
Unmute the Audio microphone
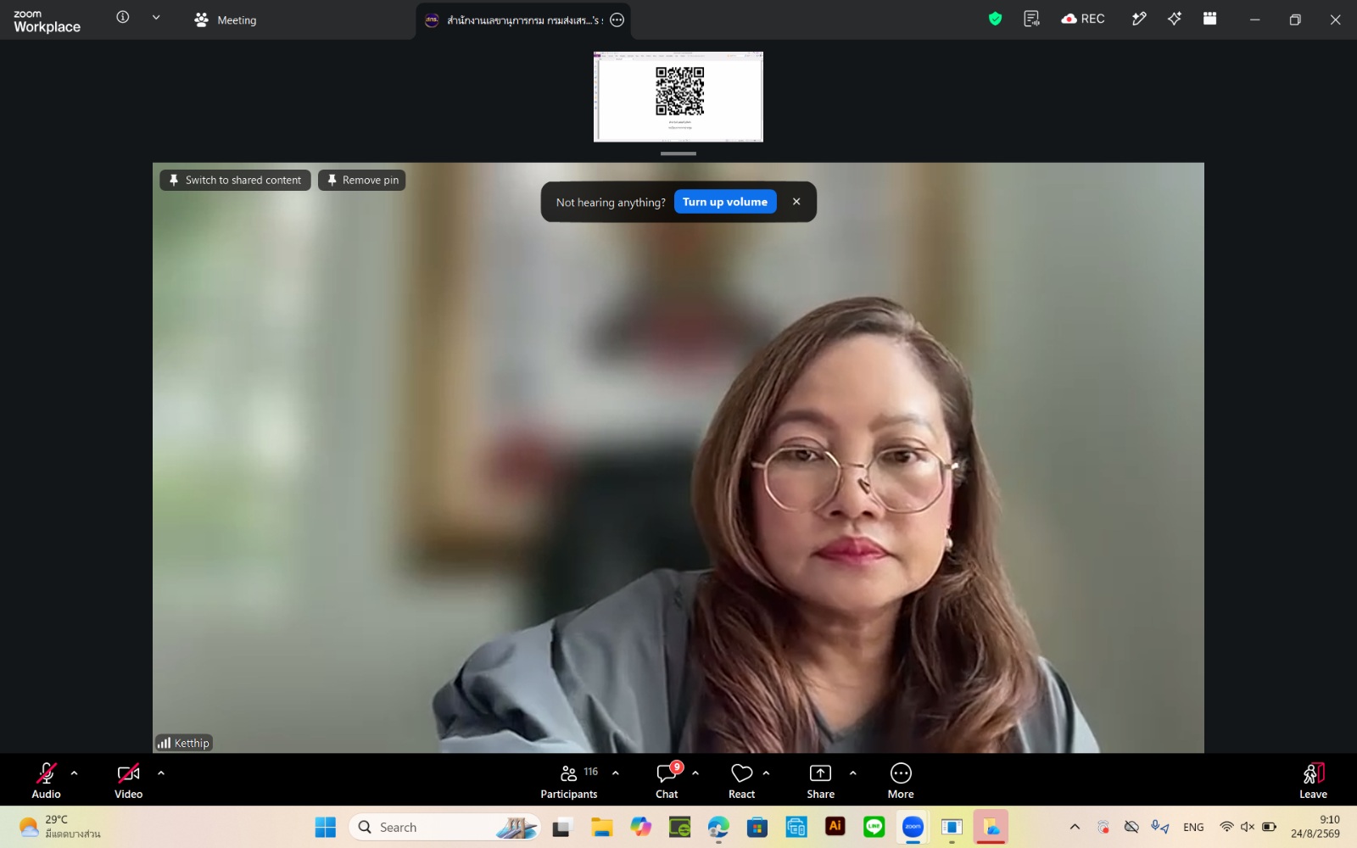tap(46, 780)
